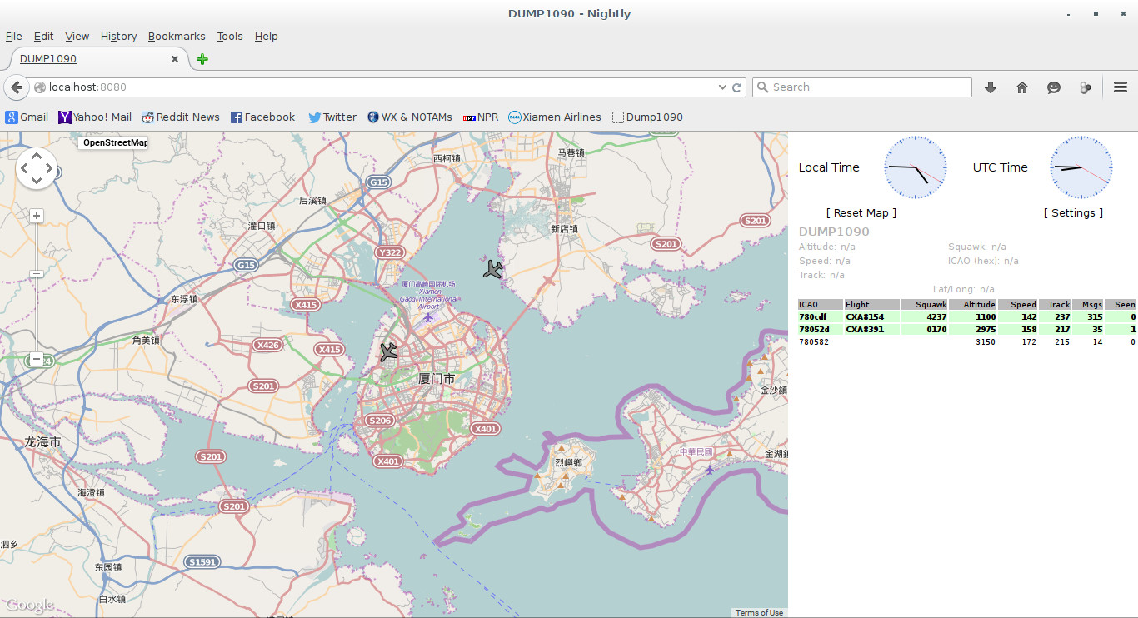Open the chat smiley face icon

pos(1054,87)
